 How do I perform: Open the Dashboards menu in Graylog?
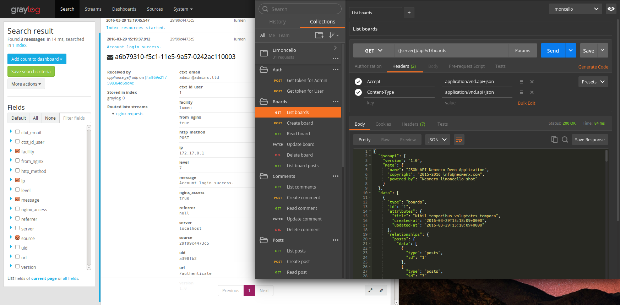(124, 9)
